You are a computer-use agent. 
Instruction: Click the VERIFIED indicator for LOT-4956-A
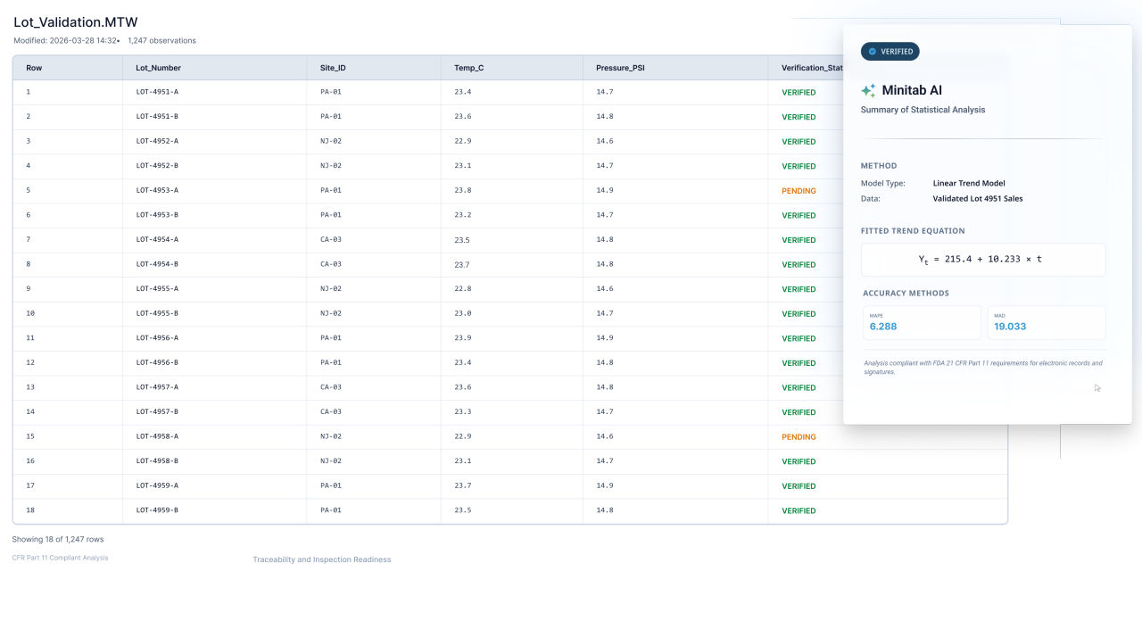[799, 338]
